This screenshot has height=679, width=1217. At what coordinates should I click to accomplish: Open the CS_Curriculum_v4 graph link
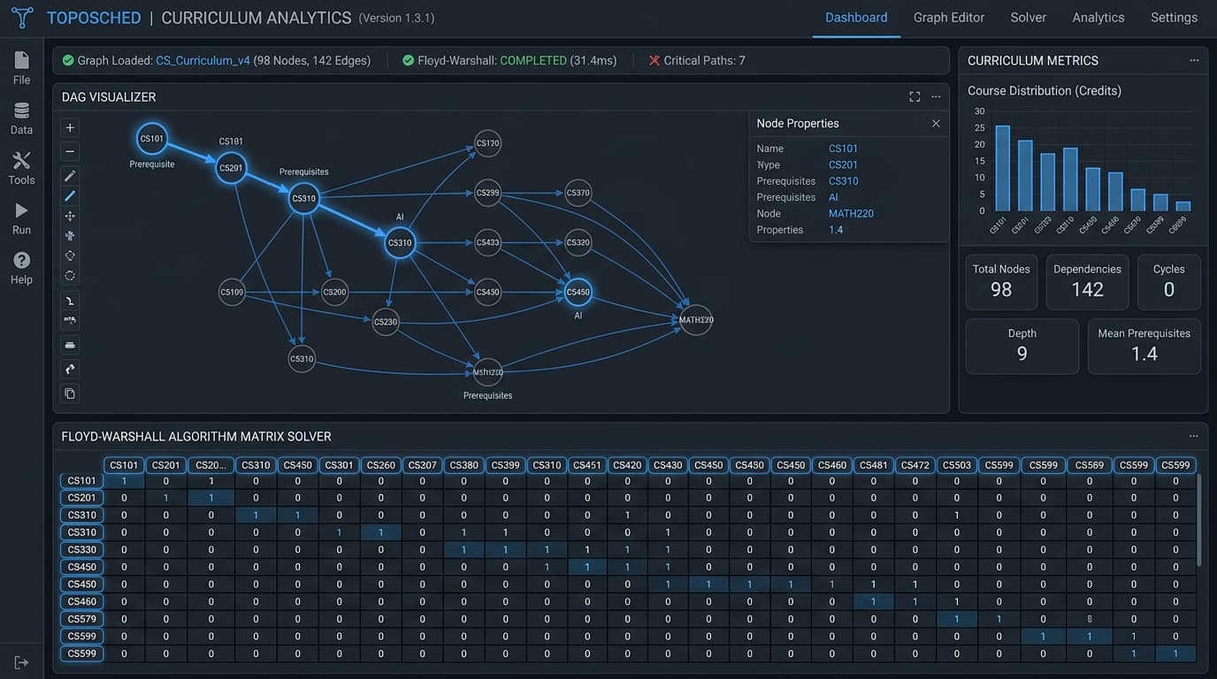coord(203,60)
